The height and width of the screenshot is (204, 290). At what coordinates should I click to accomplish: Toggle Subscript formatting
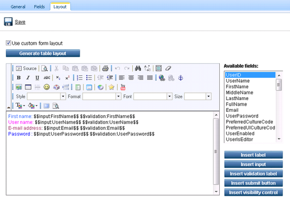click(x=58, y=78)
